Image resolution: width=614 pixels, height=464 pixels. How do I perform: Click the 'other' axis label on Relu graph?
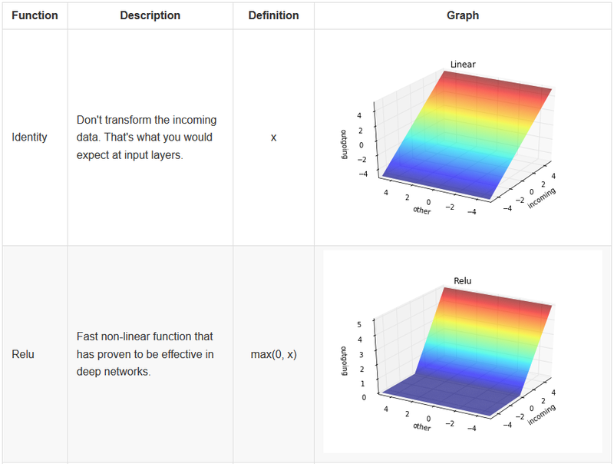(x=421, y=427)
